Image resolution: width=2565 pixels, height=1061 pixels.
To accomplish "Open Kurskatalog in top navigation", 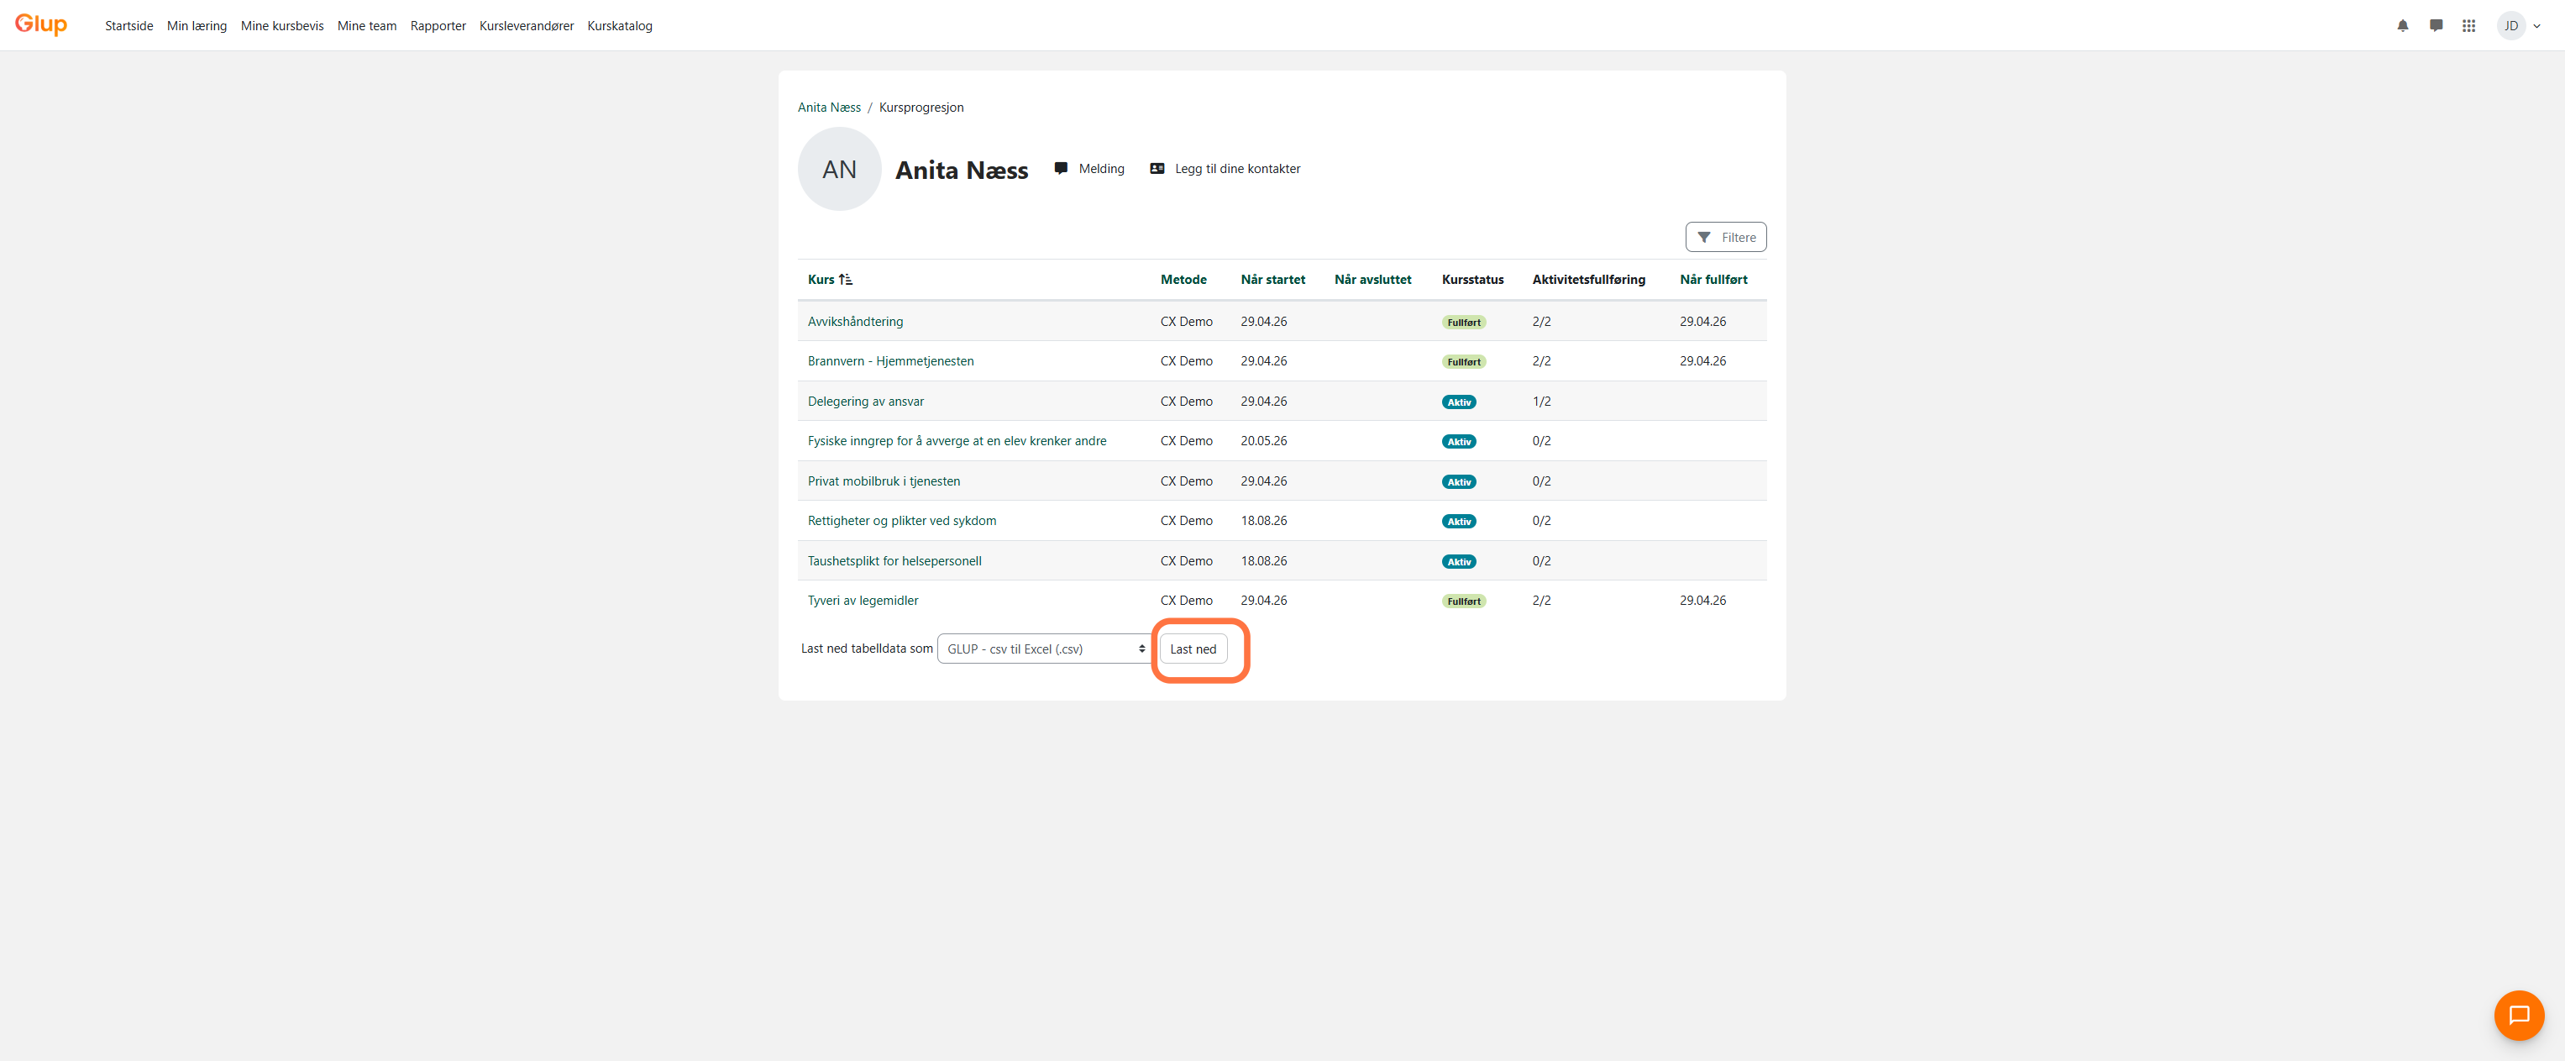I will 619,26.
